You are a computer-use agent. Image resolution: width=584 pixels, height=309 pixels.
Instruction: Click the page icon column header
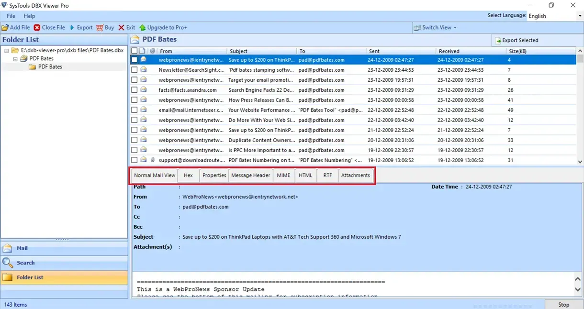click(x=142, y=51)
